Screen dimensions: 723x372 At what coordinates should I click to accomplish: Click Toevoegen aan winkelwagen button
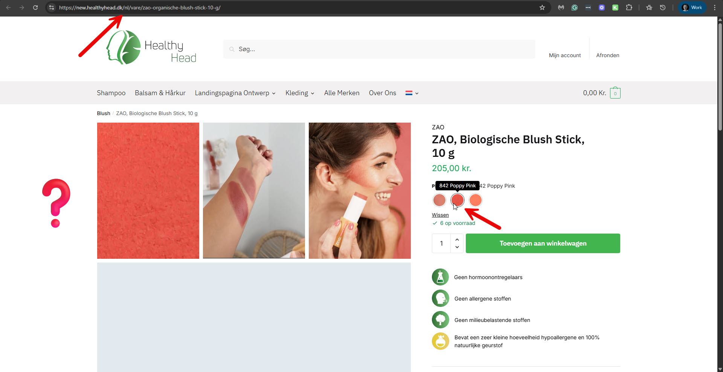coord(543,243)
